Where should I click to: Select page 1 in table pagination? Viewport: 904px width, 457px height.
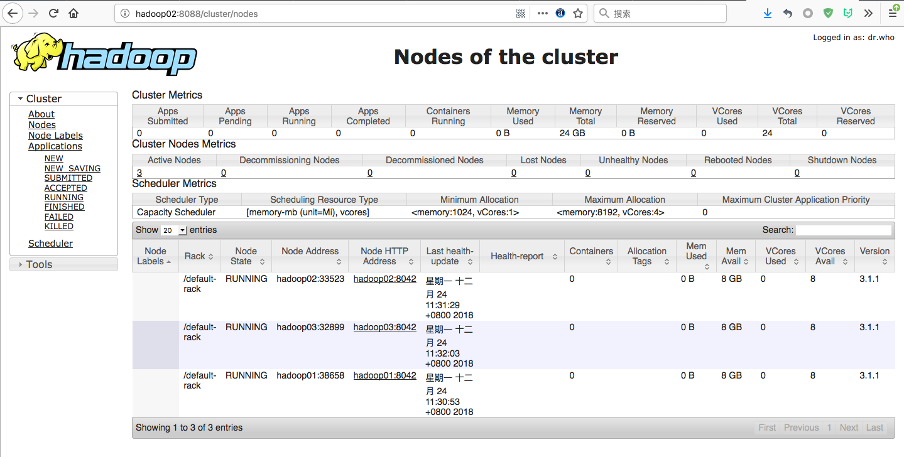pyautogui.click(x=829, y=427)
